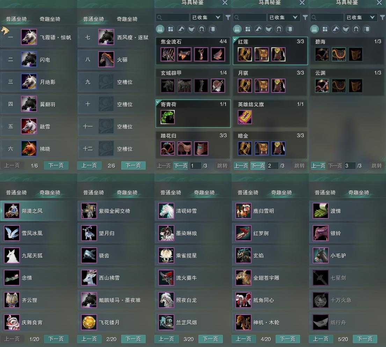This screenshot has height=347, width=386.
Task: Toggle the checked 红莲 gear set
Action: 270,51
